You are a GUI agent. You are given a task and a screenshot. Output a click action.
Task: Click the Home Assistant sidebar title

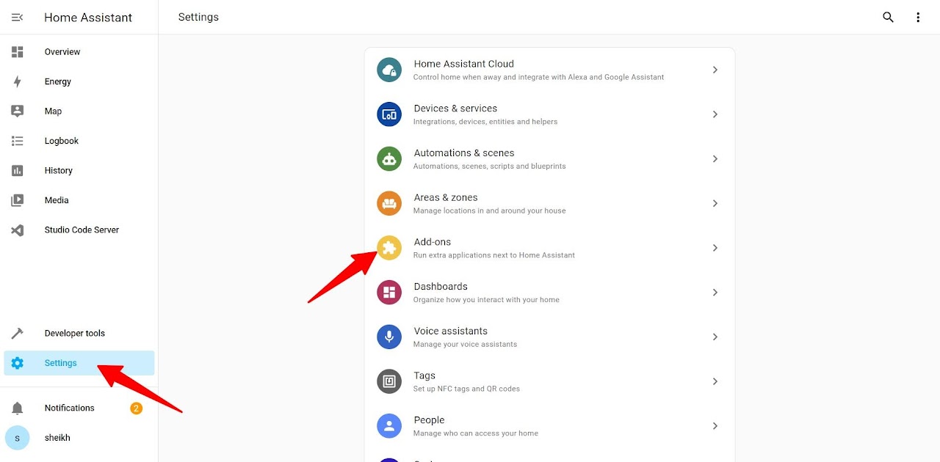tap(88, 18)
